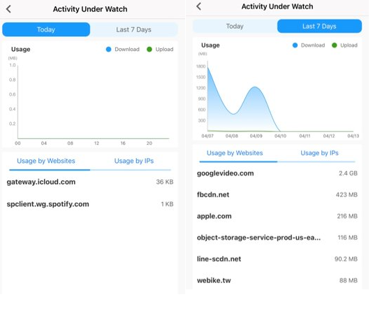
Task: Switch to Today on right screen
Action: click(235, 26)
